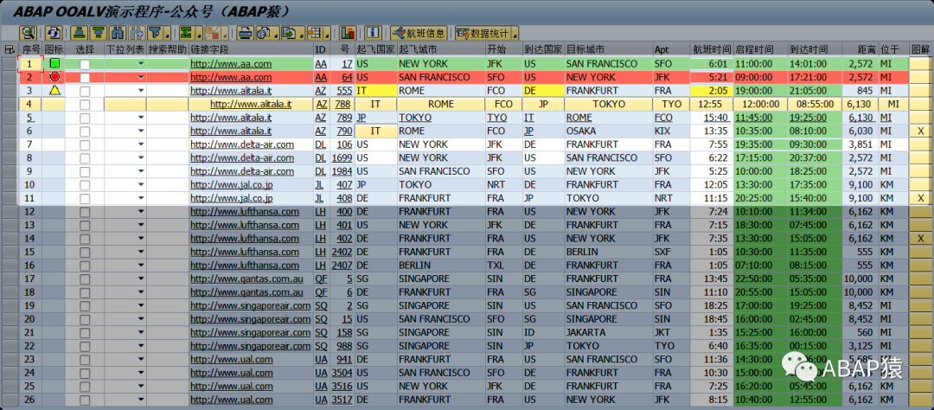The image size is (934, 410).
Task: Select row 2 via its left row selector
Action: tap(10, 77)
